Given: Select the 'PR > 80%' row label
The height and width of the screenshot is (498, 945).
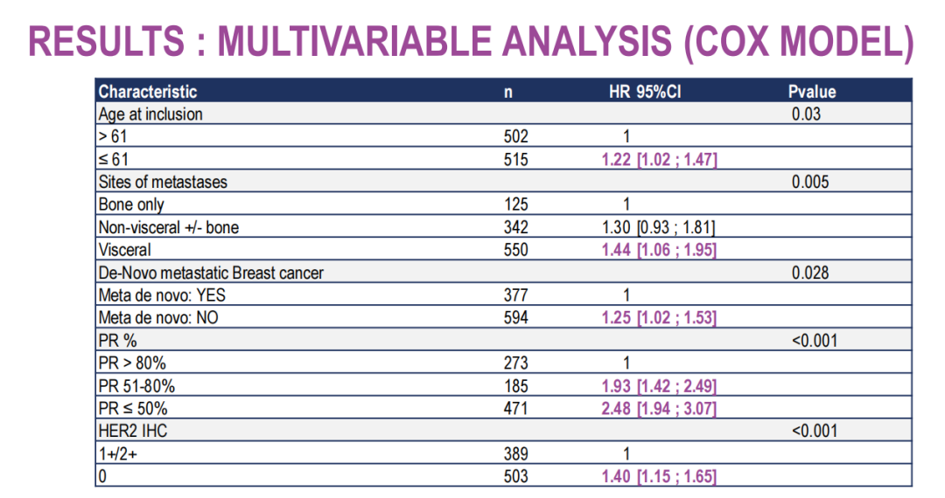Looking at the screenshot, I should 134,363.
